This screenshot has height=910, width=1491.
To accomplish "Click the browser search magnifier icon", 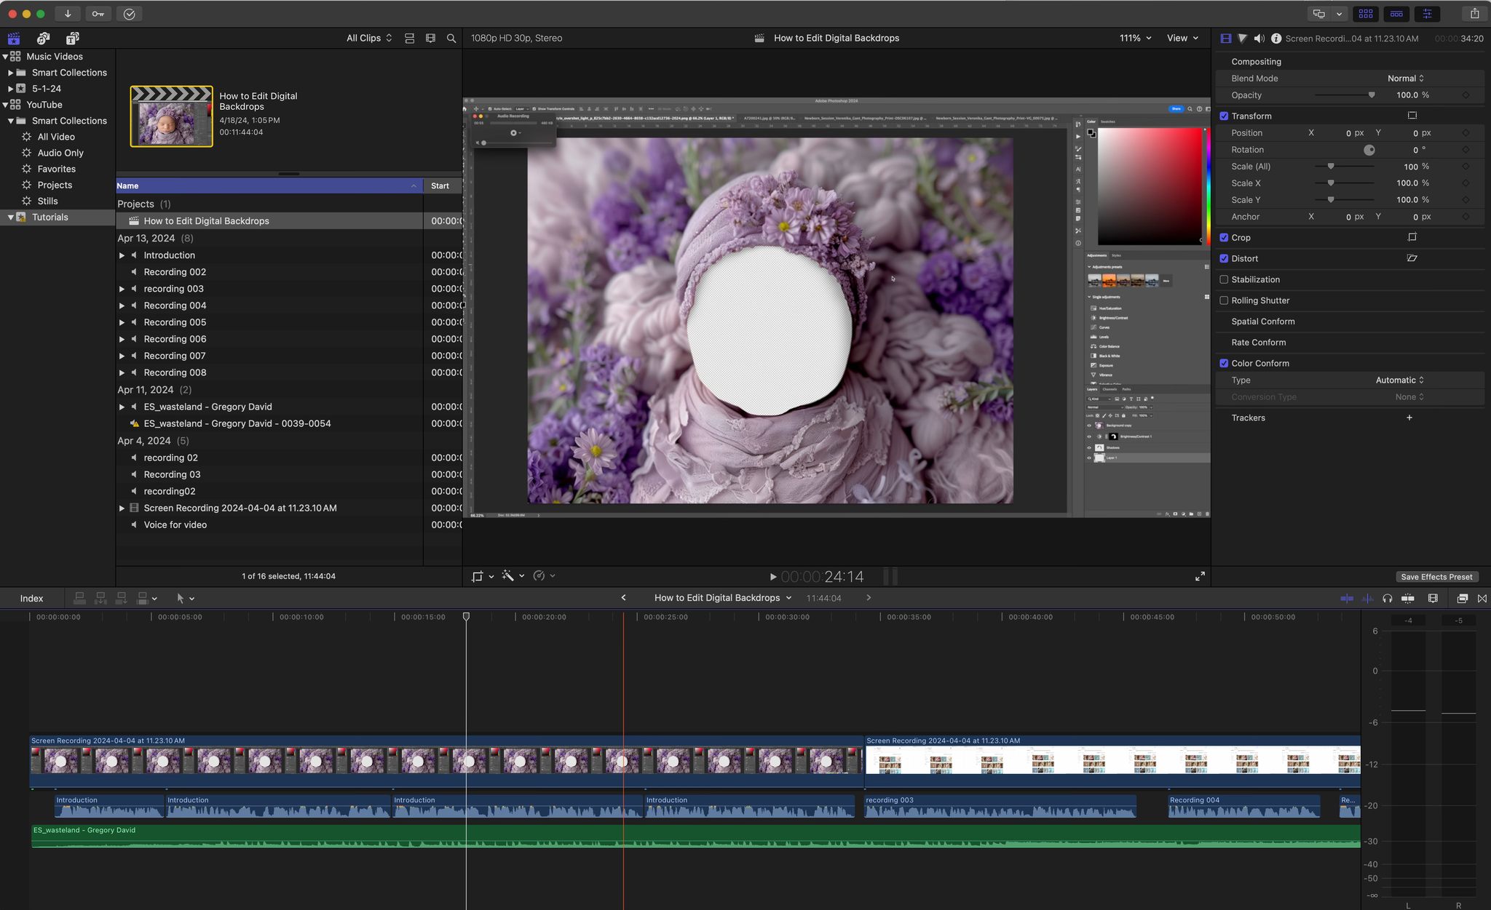I will click(451, 38).
